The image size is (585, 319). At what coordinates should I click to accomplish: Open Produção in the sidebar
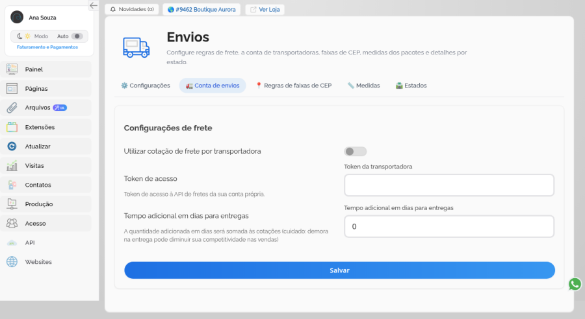tap(46, 204)
